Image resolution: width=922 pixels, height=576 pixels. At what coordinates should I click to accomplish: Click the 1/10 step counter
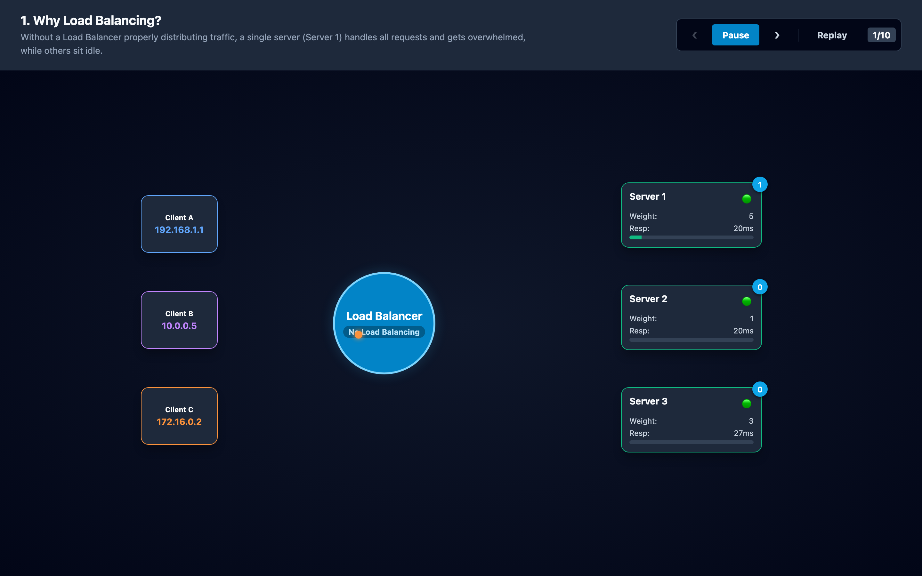point(881,35)
